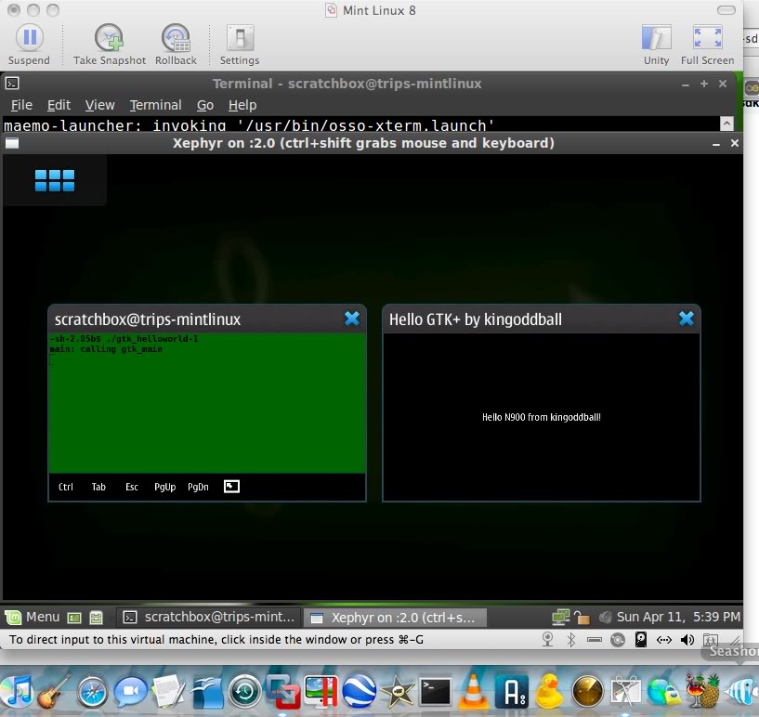Screen dimensions: 759x717
Task: Click the Take Snapshot toolbar icon
Action: [110, 39]
